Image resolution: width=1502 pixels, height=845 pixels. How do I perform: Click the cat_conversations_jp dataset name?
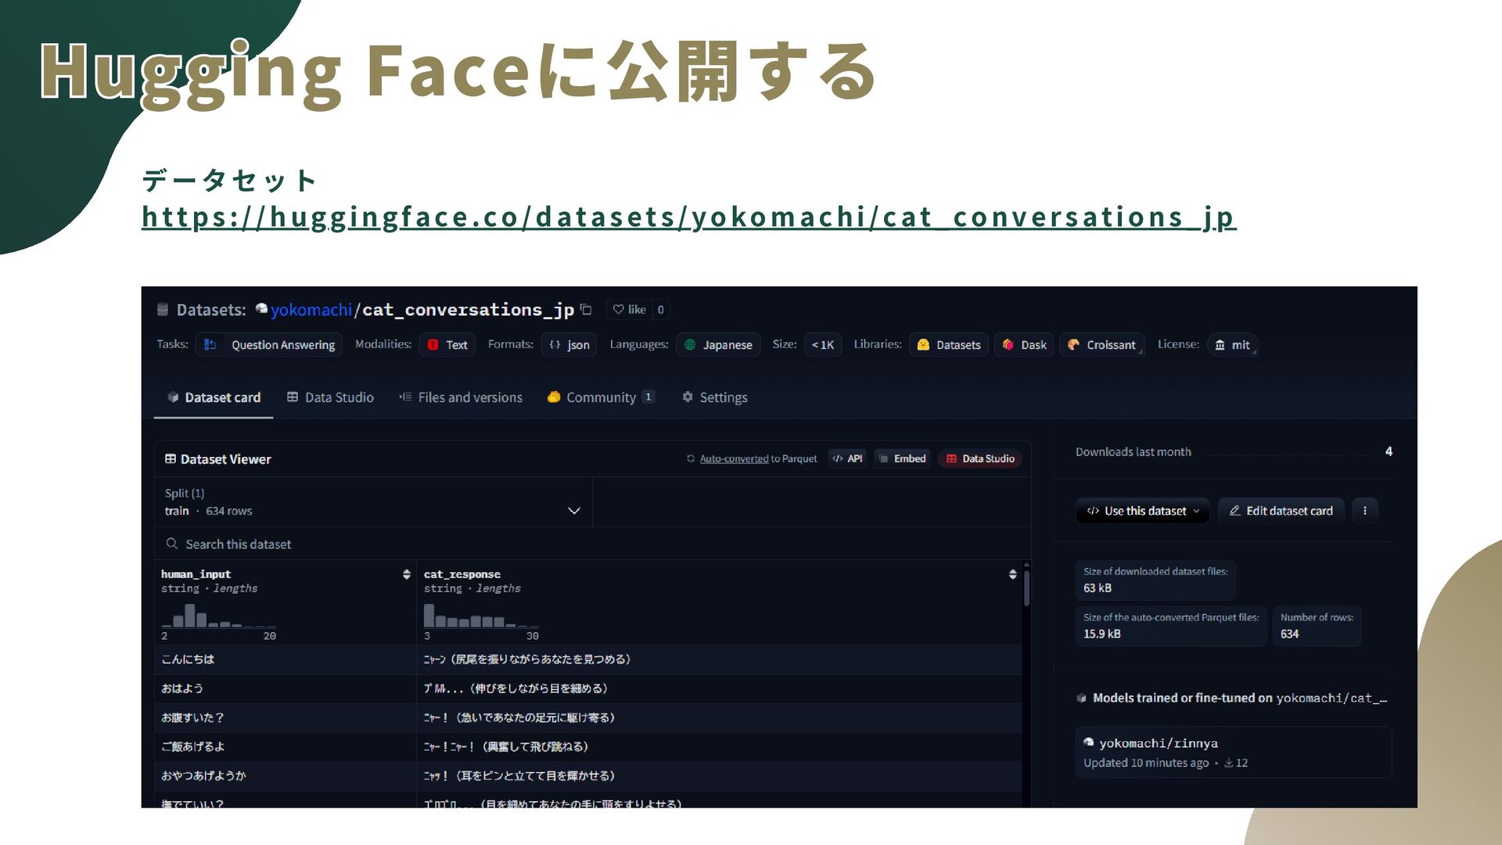pos(468,310)
